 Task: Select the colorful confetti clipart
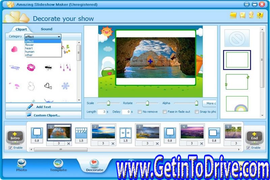[66, 49]
